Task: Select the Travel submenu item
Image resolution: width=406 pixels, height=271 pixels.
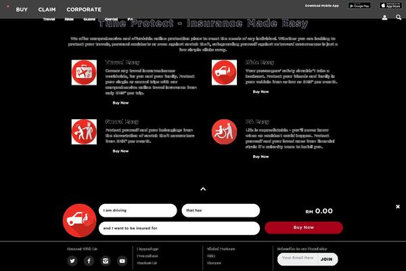Action: (49, 19)
